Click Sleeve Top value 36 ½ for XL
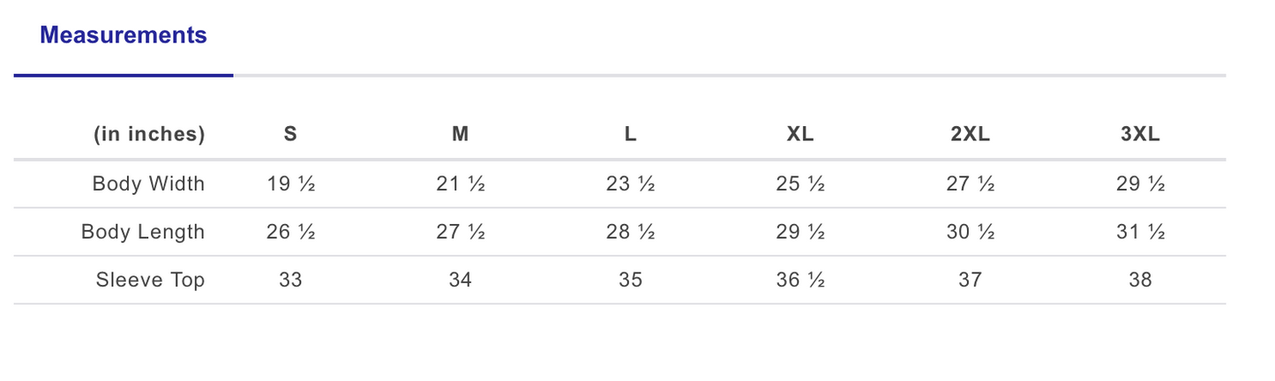 pos(800,280)
